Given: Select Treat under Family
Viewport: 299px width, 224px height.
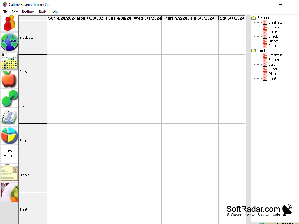Looking at the screenshot, I should click(272, 78).
